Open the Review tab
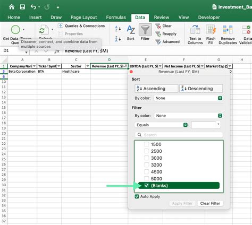The width and height of the screenshot is (252, 225). [x=162, y=18]
